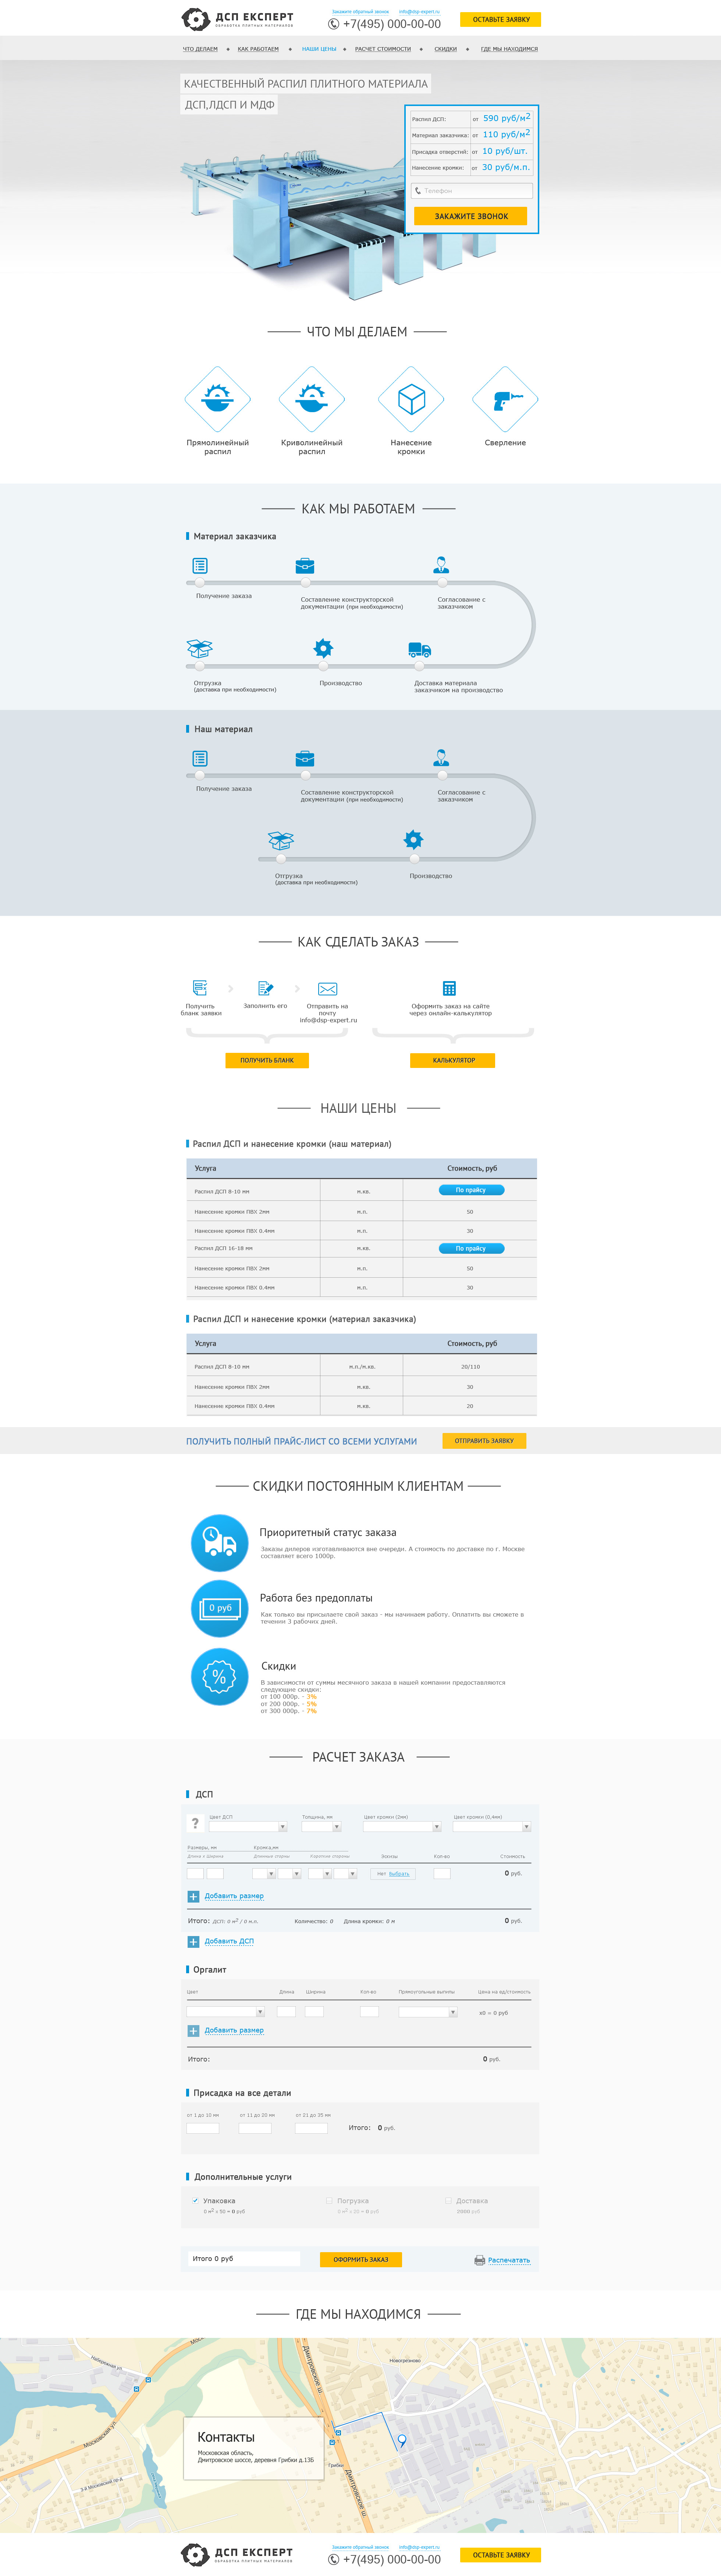721x2576 pixels.
Task: Click ОСТАВЬТЕ ЗАЯВКУ button in footer
Action: (x=501, y=2555)
